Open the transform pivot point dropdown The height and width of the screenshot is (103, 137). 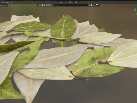(67, 2)
